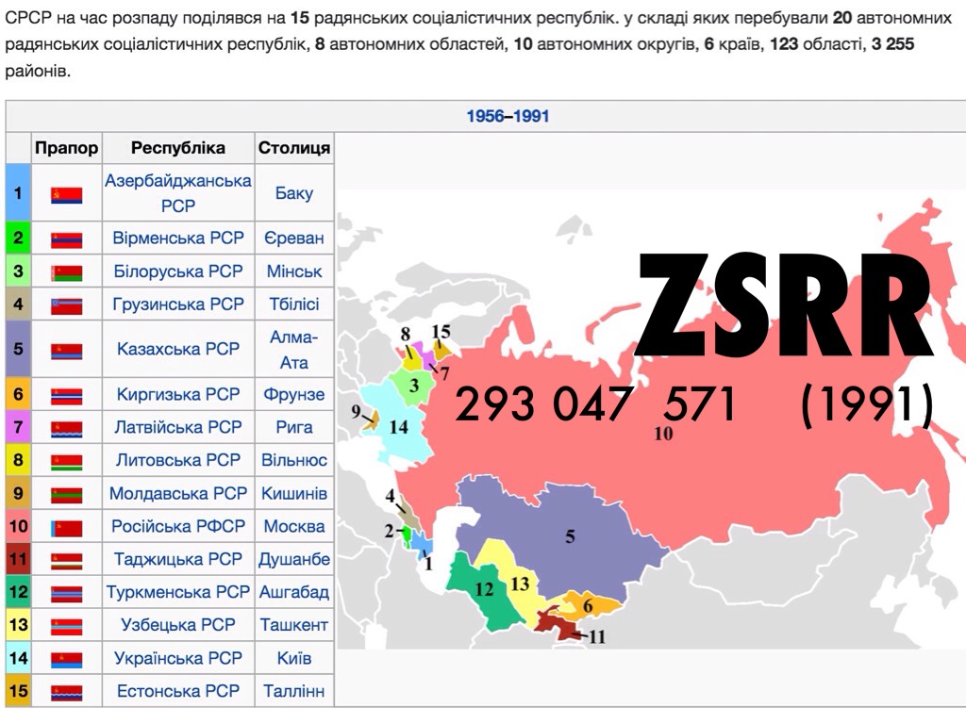Image resolution: width=966 pixels, height=724 pixels.
Task: Open the Turkmen SSR flag image
Action: coord(66,593)
